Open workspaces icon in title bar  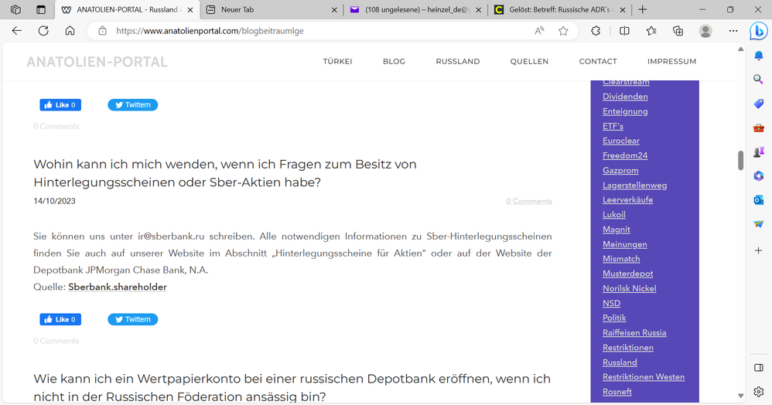click(x=15, y=9)
